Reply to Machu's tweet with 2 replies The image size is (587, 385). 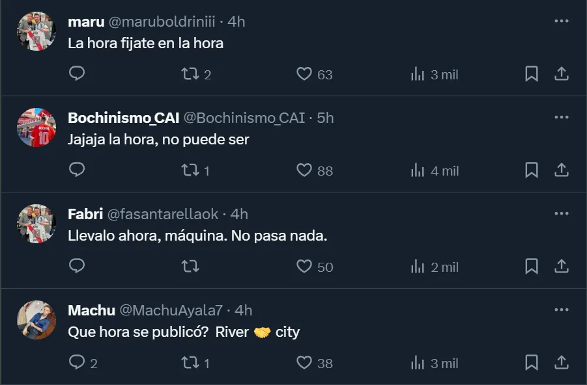(77, 363)
